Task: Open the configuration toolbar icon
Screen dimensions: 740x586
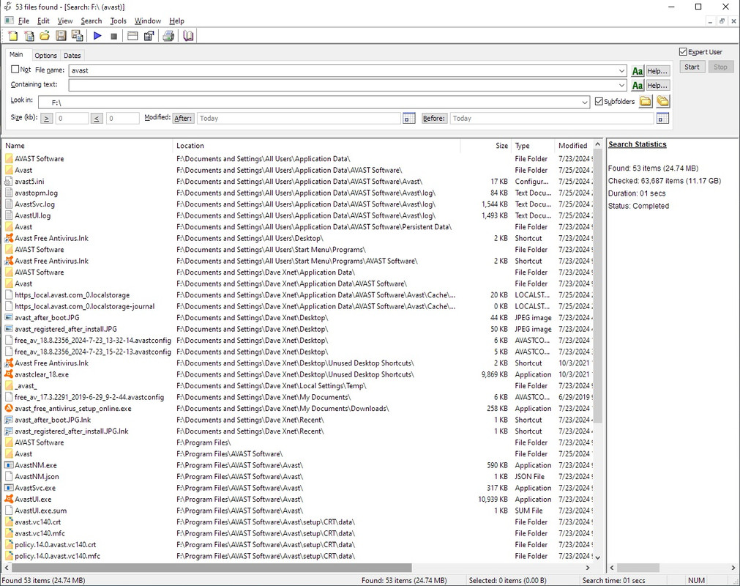Action: tap(149, 36)
